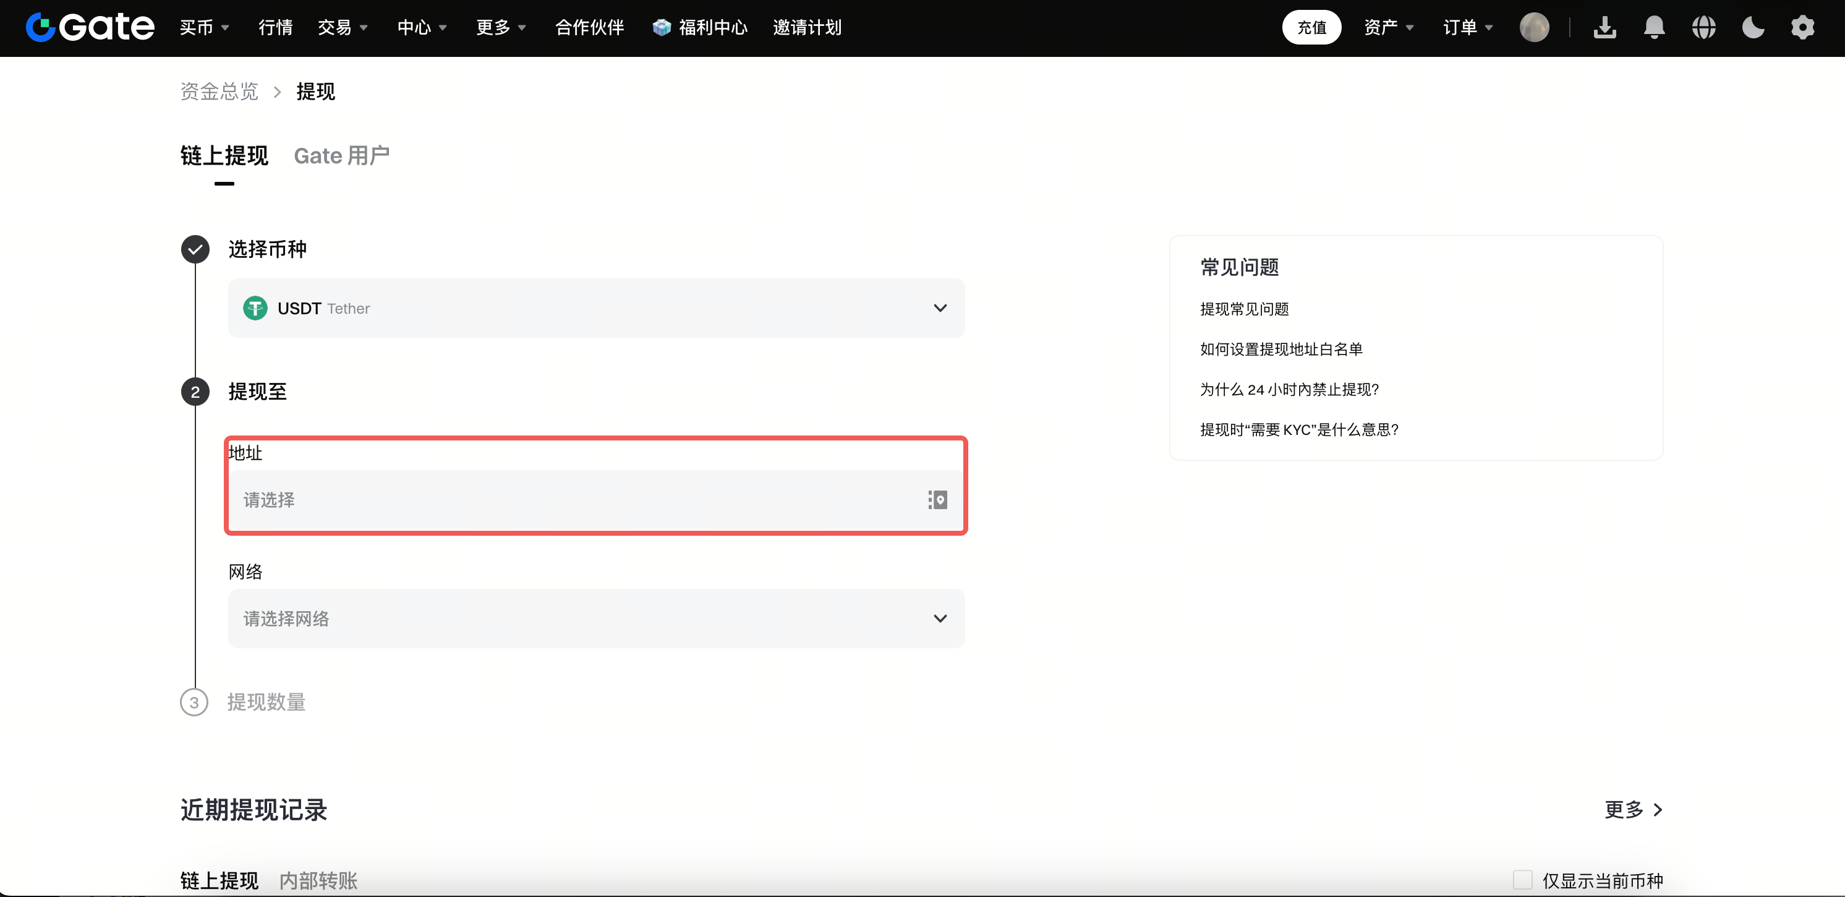Check 仅显示当前币种 checkbox

click(1522, 880)
